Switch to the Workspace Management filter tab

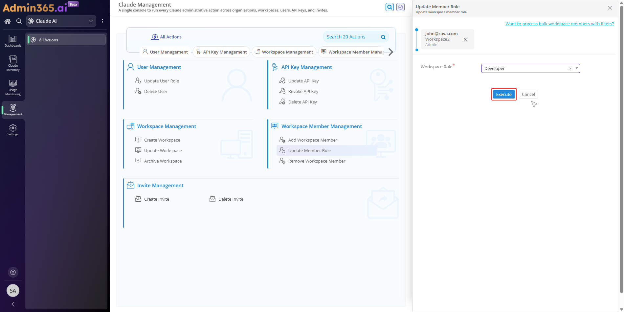click(x=284, y=52)
